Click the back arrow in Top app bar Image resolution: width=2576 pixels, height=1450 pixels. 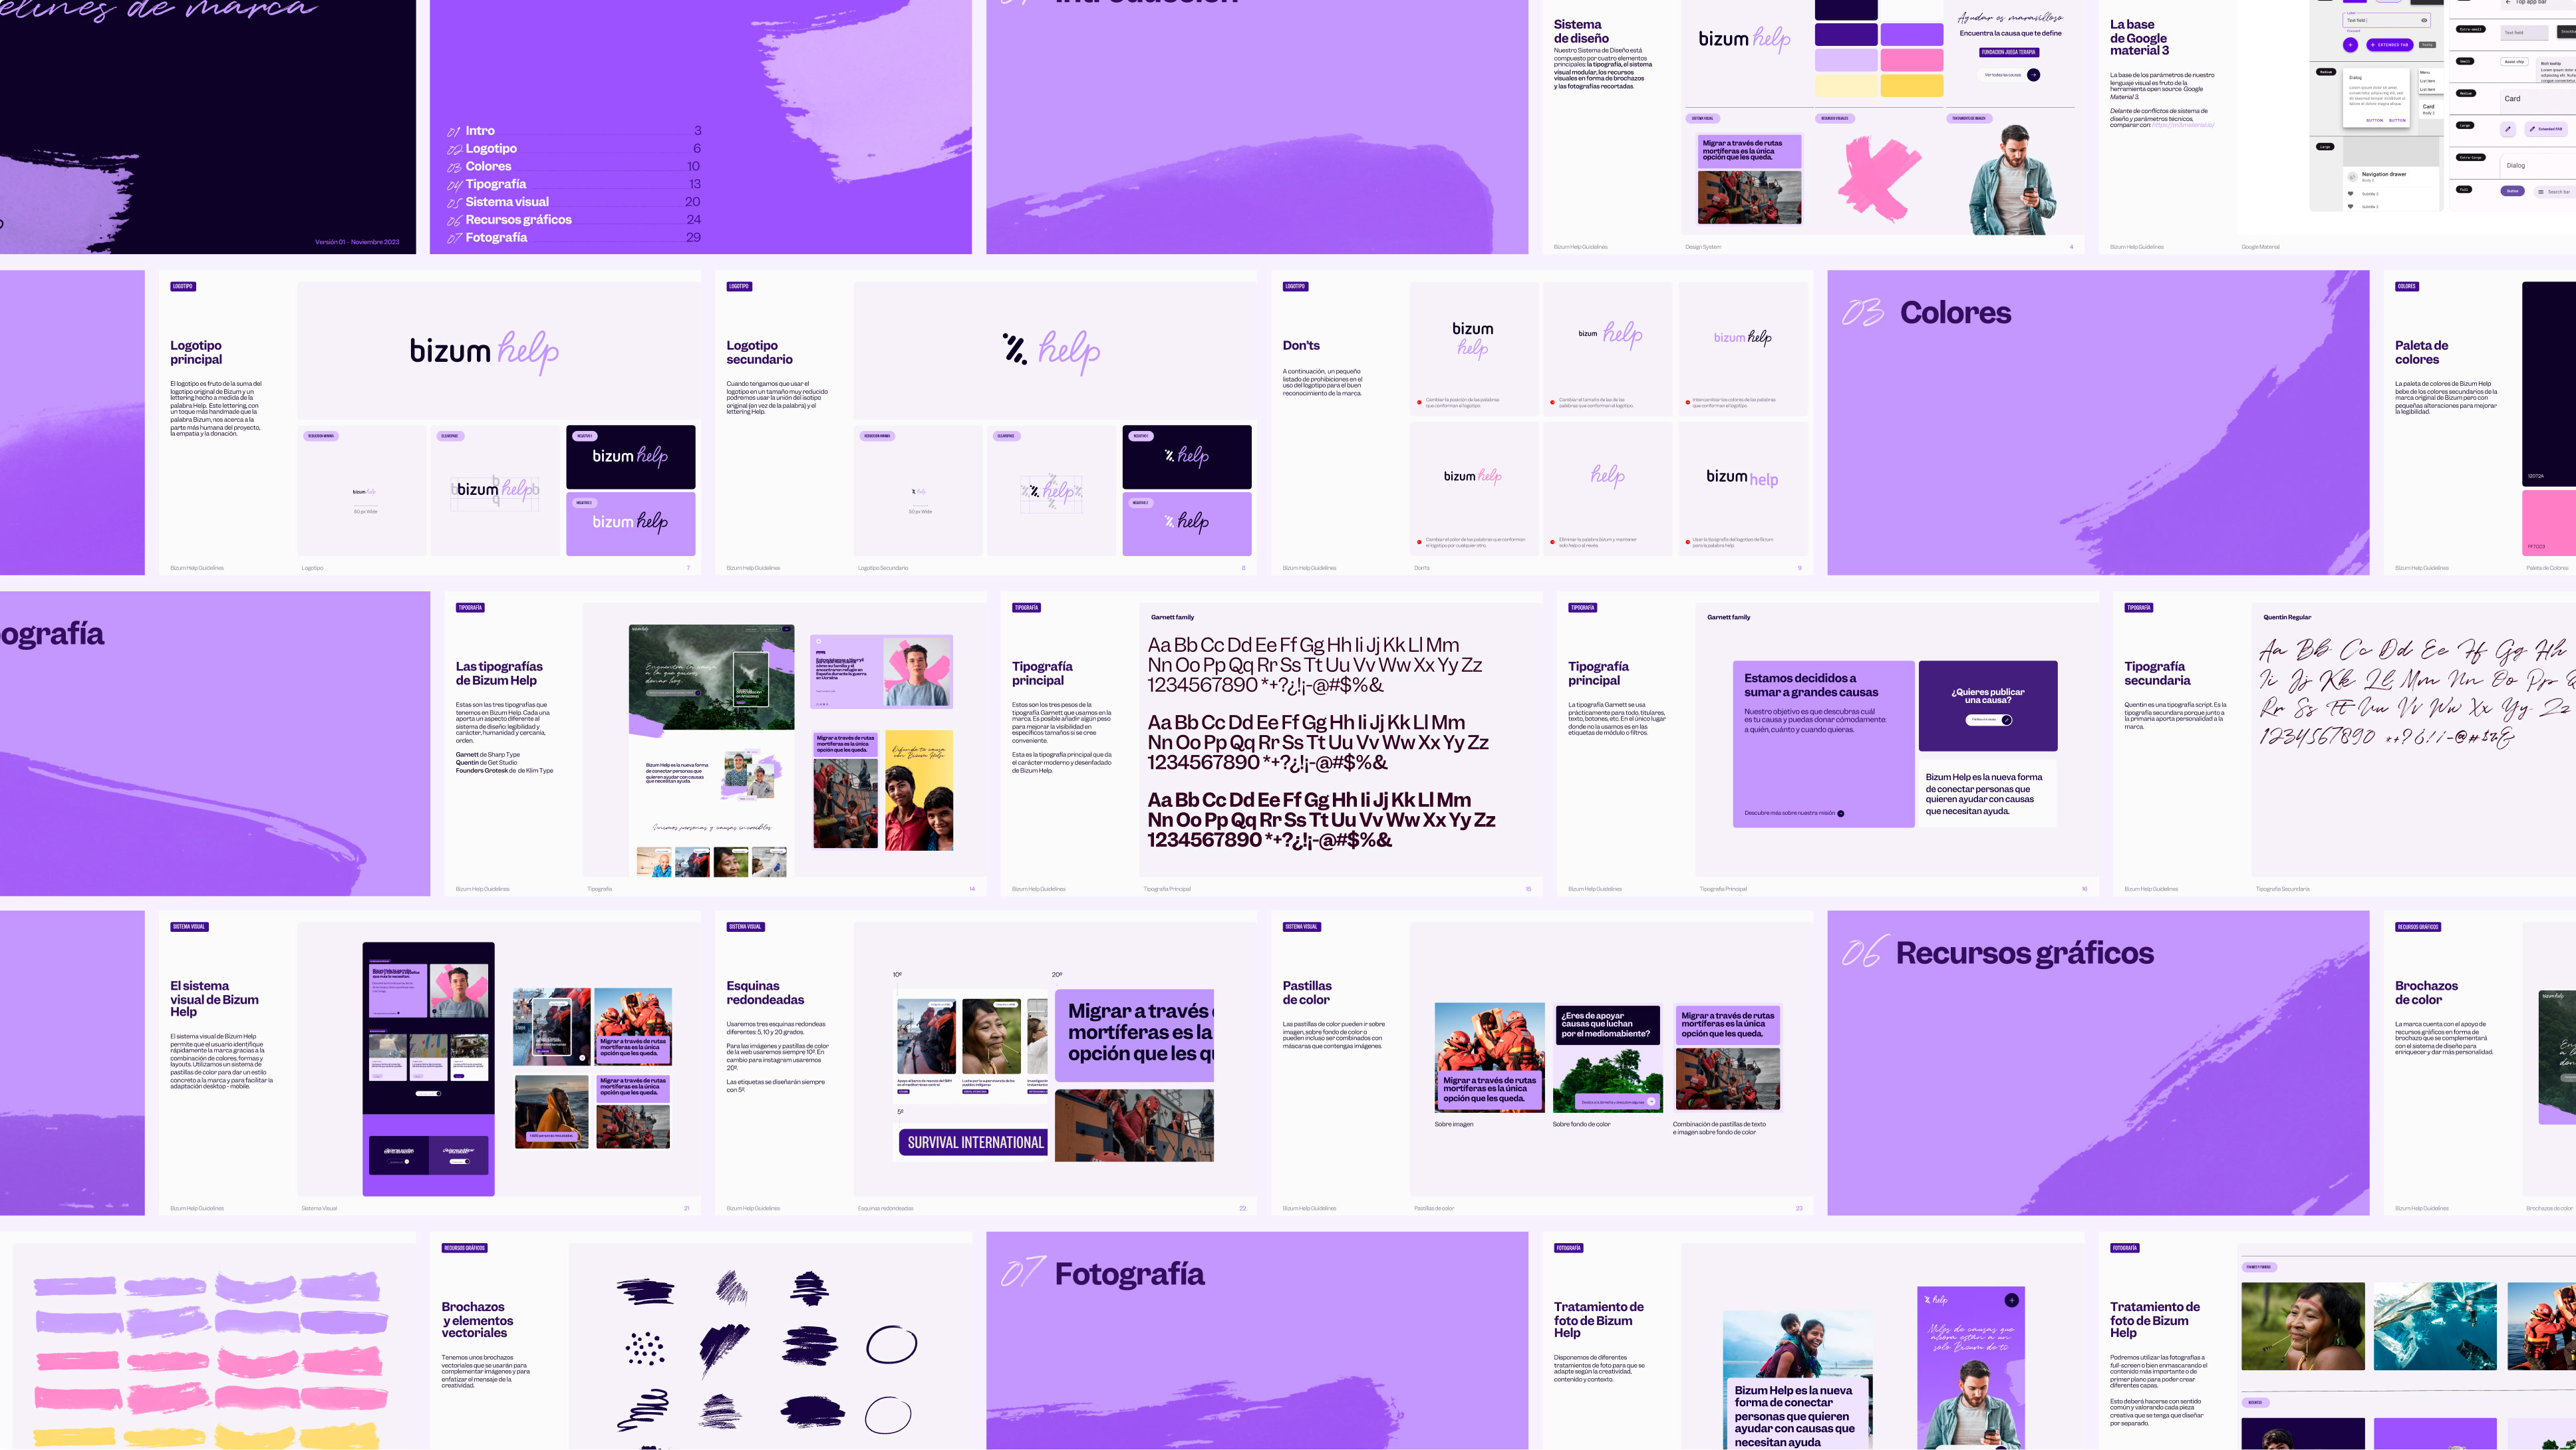click(2508, 2)
